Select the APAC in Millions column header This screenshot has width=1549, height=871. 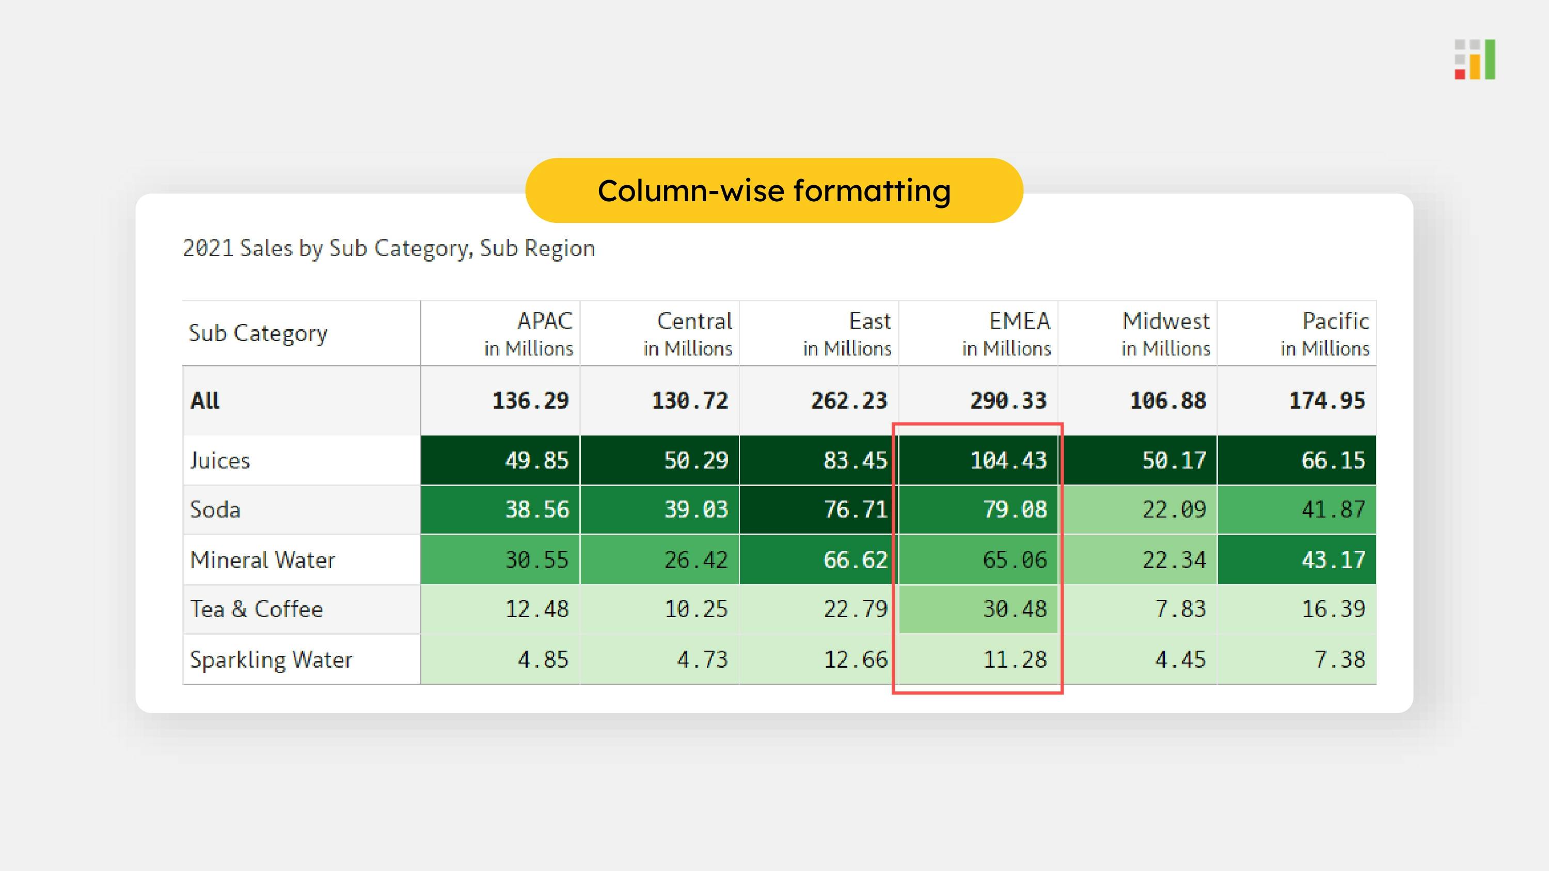[528, 334]
